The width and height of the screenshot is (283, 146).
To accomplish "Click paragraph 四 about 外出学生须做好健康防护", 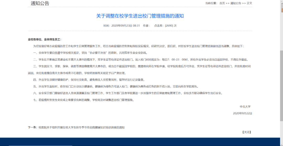I will (89, 80).
